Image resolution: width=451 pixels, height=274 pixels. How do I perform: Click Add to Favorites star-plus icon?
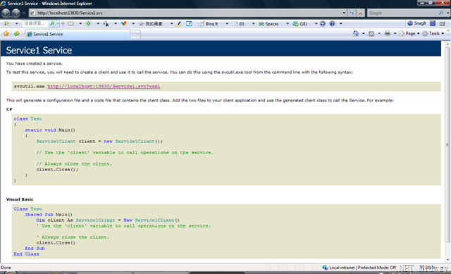(x=17, y=34)
